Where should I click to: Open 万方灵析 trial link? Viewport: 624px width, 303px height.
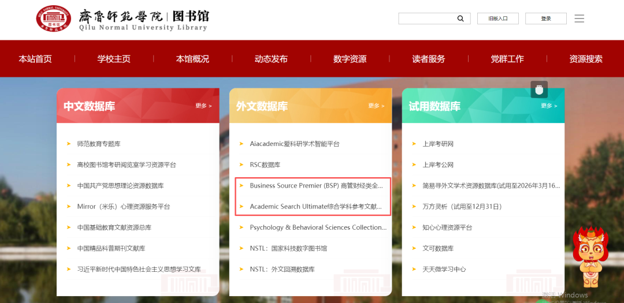click(x=462, y=207)
